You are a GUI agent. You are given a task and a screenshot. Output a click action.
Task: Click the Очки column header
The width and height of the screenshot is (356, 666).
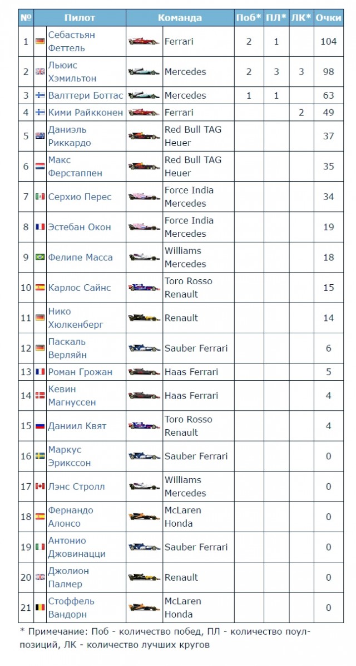coord(328,18)
